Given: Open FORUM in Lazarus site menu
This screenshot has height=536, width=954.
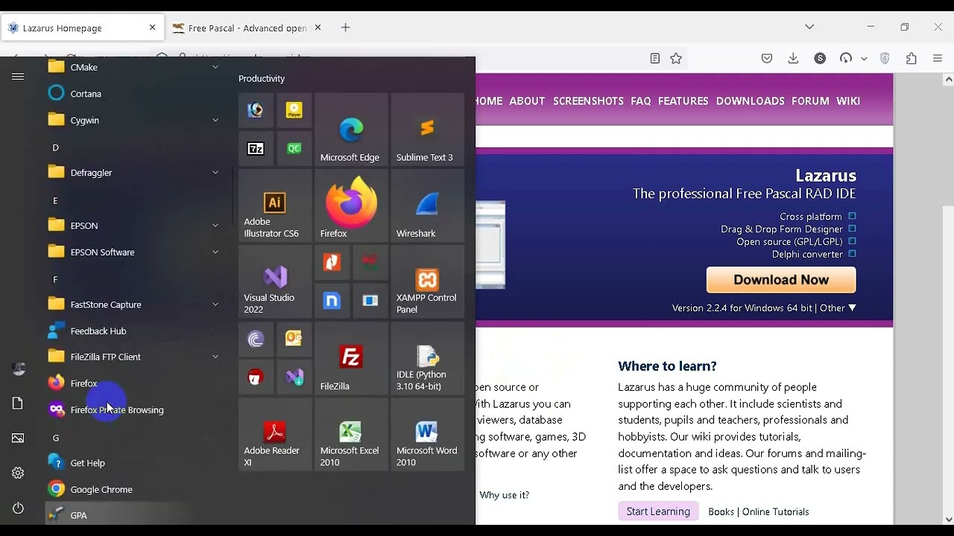Looking at the screenshot, I should coord(810,100).
